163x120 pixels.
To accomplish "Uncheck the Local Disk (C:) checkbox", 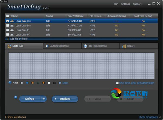I will pos(7,21).
